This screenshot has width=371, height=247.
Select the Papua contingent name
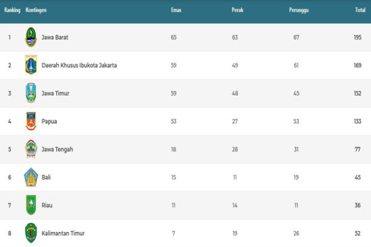tap(49, 121)
